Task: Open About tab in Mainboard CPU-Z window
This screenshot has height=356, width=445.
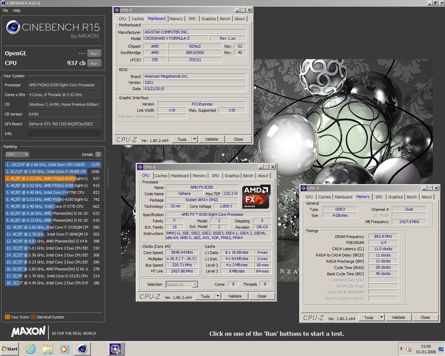Action: tap(240, 19)
